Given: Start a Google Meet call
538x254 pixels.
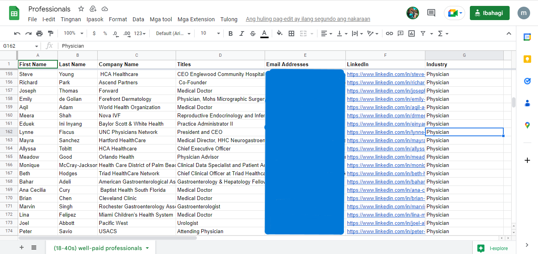Looking at the screenshot, I should [455, 13].
